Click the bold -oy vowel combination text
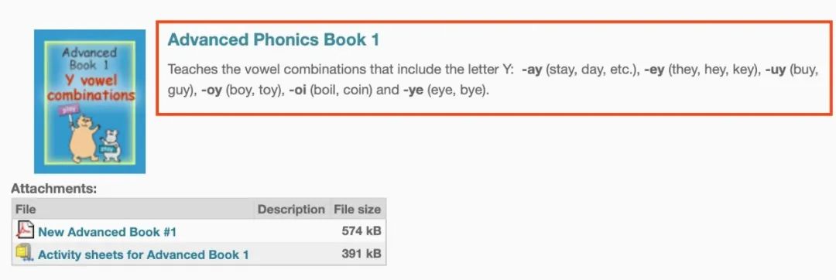 tap(211, 90)
